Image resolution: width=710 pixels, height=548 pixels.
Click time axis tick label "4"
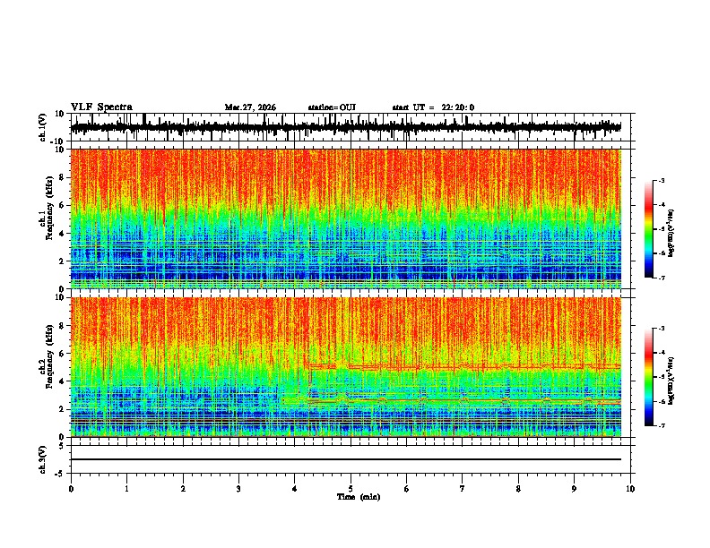[x=295, y=489]
